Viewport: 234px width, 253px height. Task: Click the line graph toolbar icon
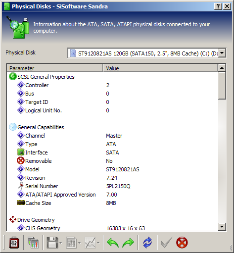(x=90, y=243)
